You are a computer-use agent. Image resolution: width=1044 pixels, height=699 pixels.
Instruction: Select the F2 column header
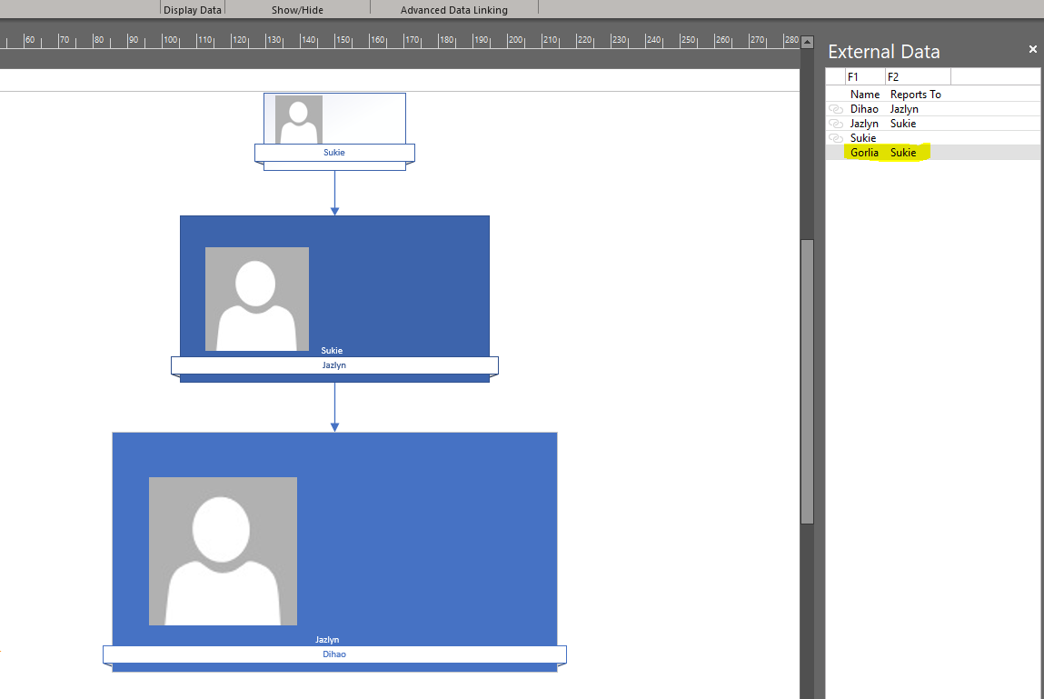pos(918,76)
